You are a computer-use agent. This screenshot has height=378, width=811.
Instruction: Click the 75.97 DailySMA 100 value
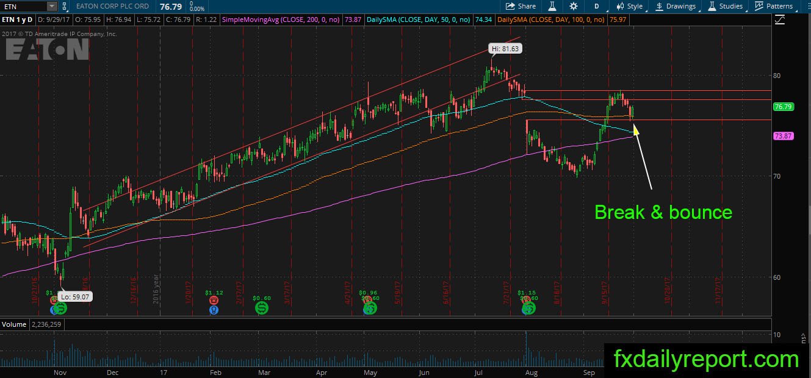click(618, 20)
